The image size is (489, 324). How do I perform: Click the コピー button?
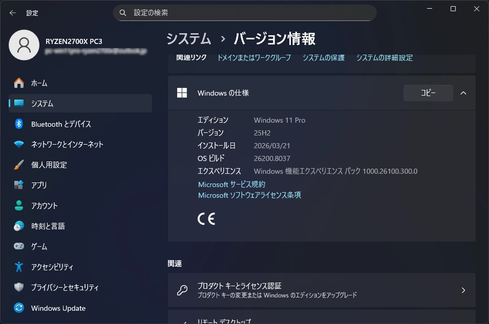(x=428, y=93)
